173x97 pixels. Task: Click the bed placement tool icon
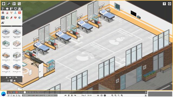[x=10, y=78]
